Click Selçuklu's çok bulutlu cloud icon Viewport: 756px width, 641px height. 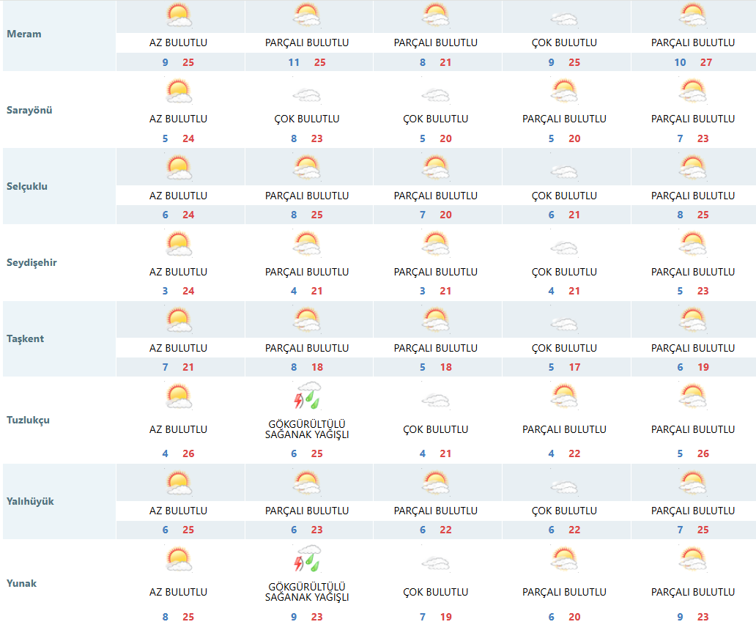click(564, 171)
